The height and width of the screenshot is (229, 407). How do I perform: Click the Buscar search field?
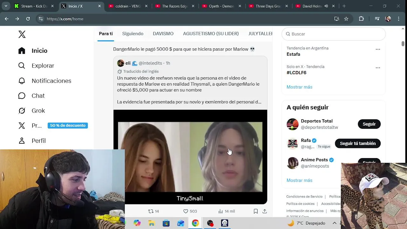pos(334,34)
